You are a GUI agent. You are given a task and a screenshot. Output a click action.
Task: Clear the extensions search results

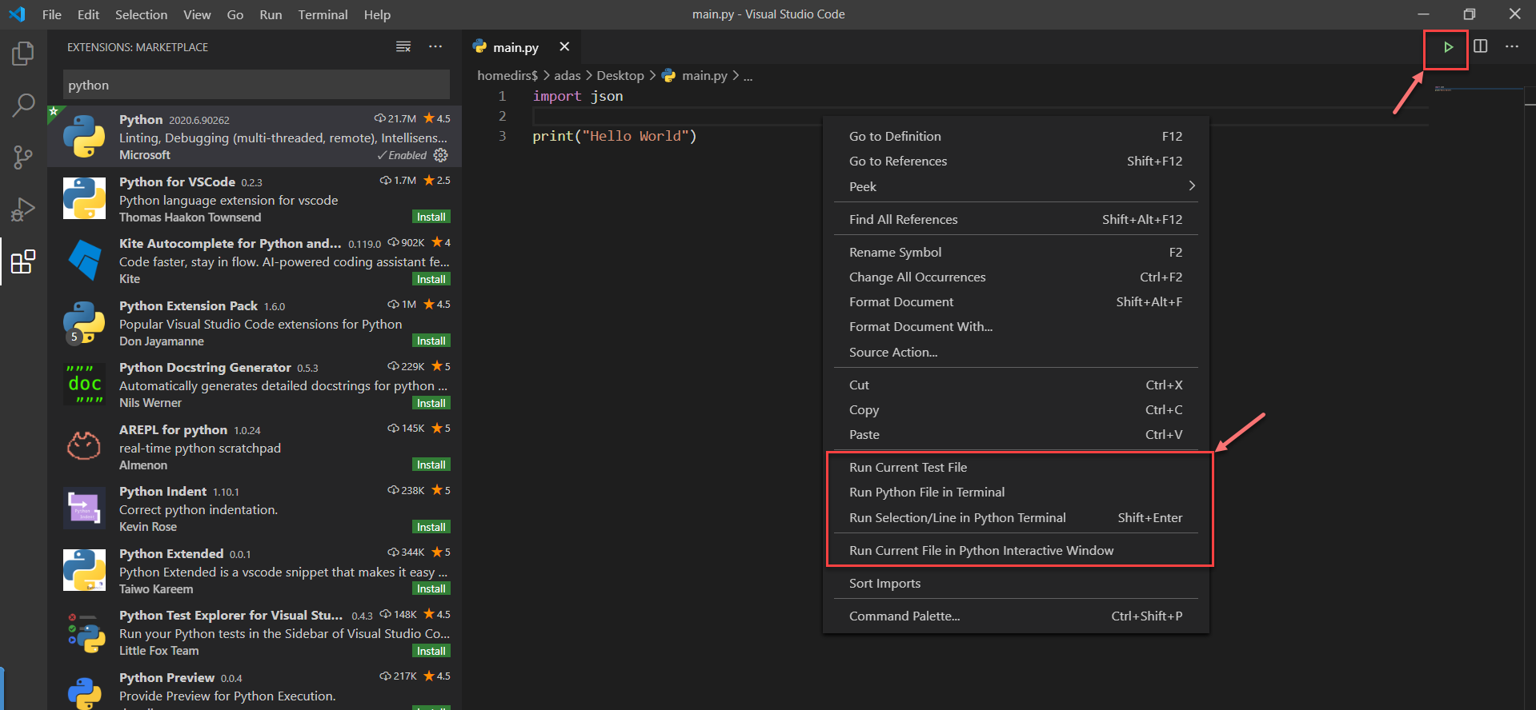pos(403,47)
